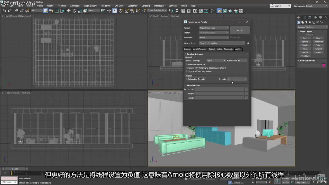Image resolution: width=329 pixels, height=185 pixels.
Task: Activate the Select and Rotate tool
Action: click(x=74, y=11)
